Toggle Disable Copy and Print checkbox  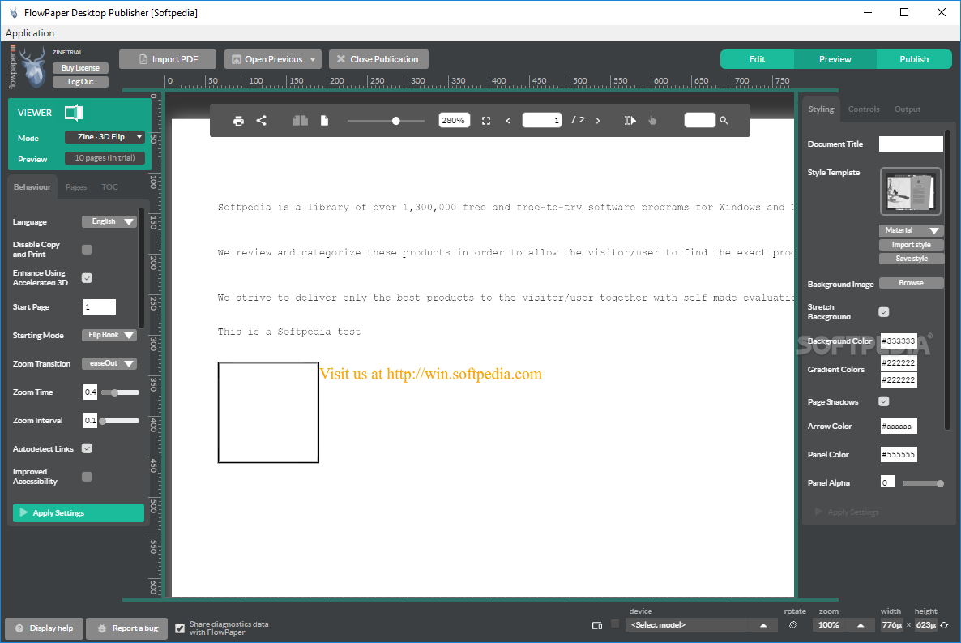tap(87, 249)
